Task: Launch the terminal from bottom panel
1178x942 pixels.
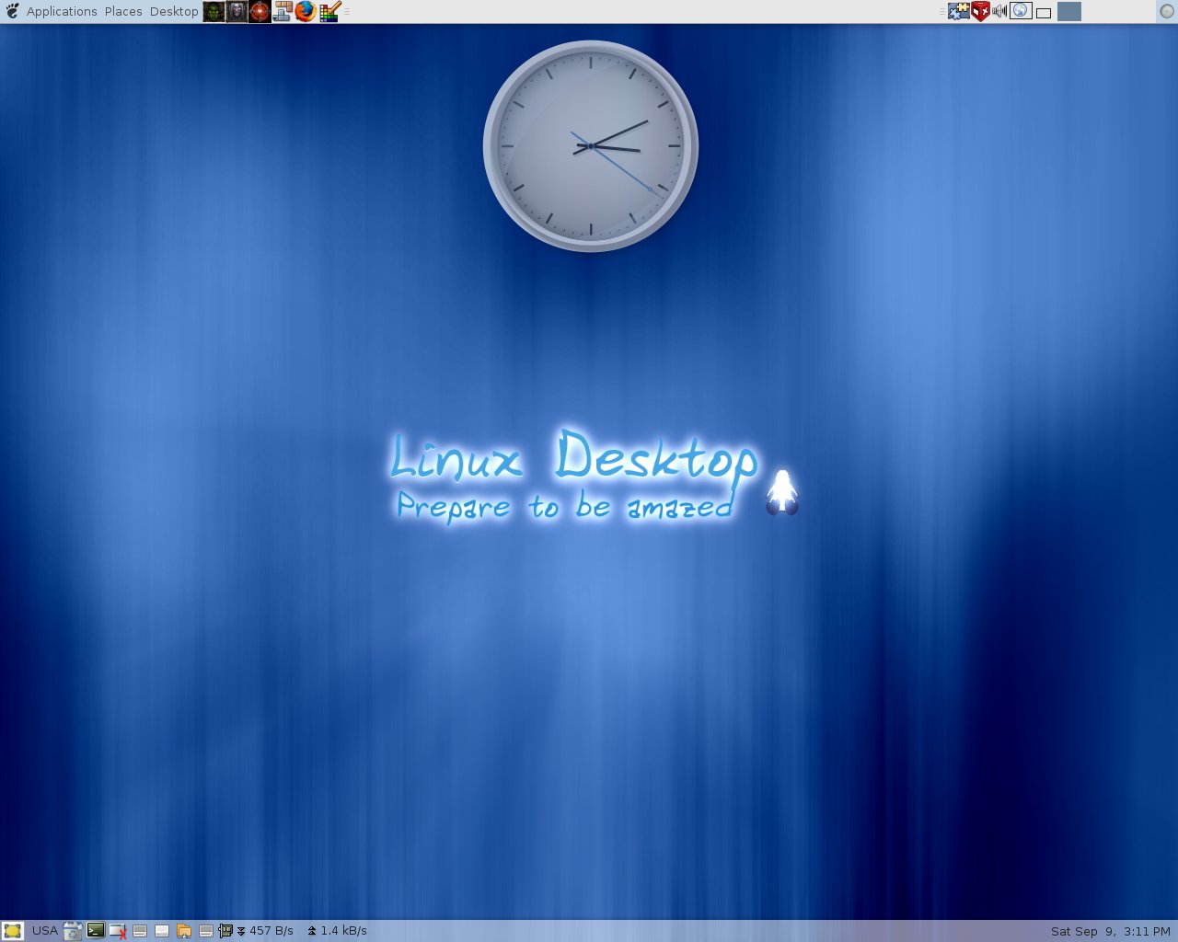Action: point(96,930)
